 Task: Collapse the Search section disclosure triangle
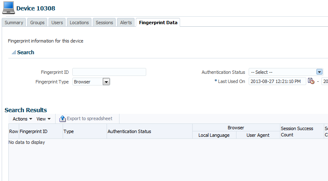(14, 52)
